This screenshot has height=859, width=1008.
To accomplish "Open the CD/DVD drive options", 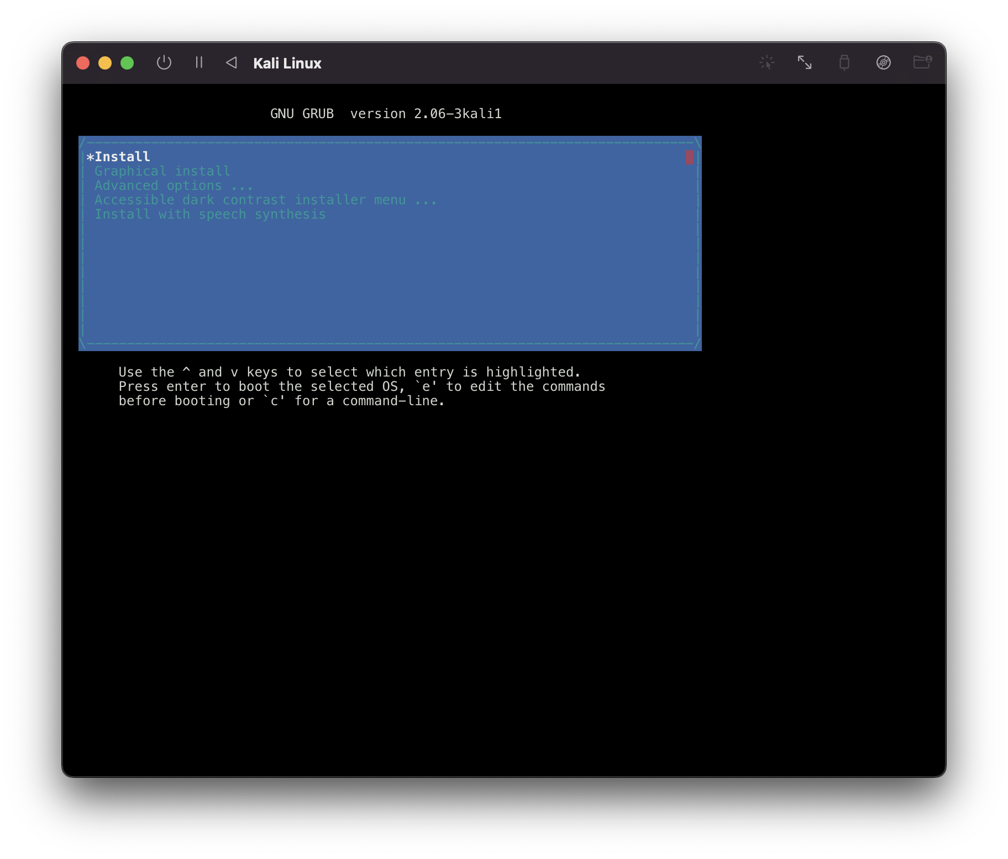I will (x=884, y=62).
